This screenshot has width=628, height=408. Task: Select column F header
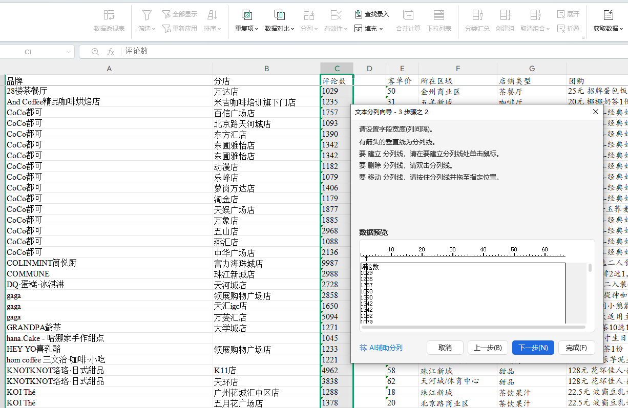[457, 69]
